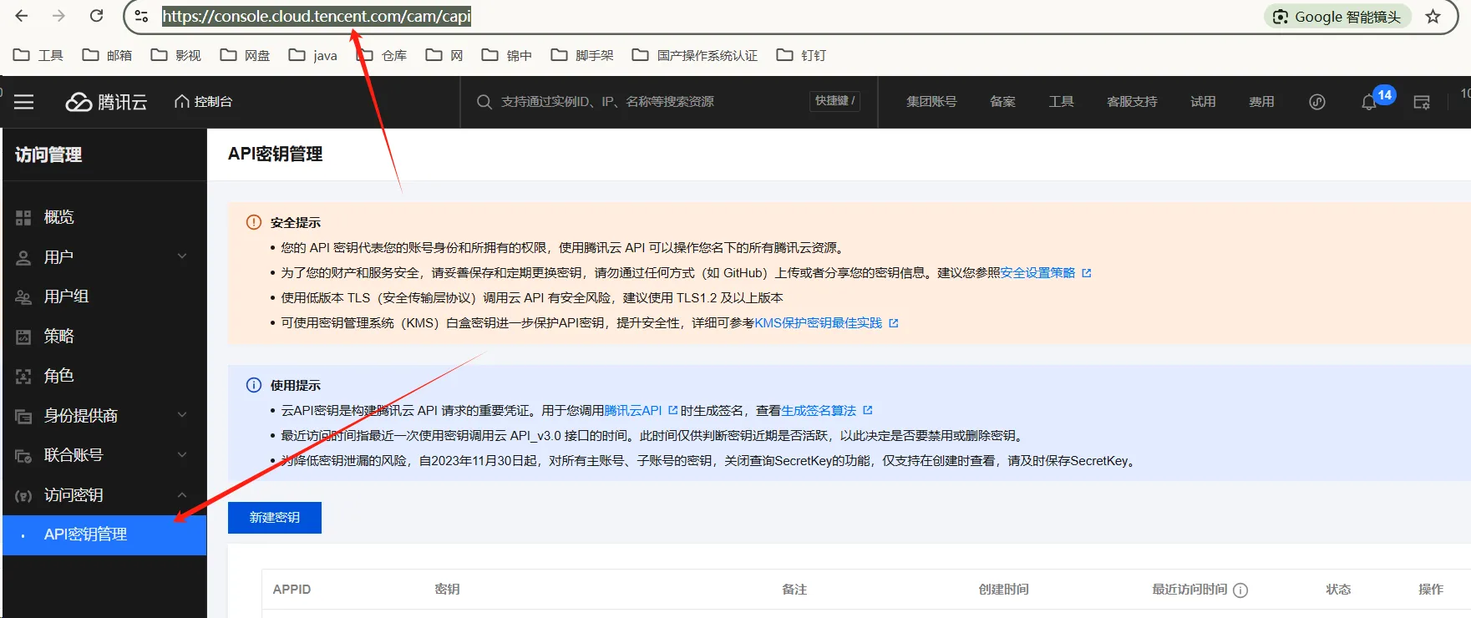Open the 生成签名算法 link
Viewport: 1471px width, 618px height.
[x=826, y=411]
